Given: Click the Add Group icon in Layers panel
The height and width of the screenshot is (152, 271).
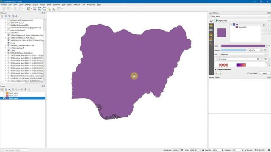Looking at the screenshot, I should click(6, 90).
